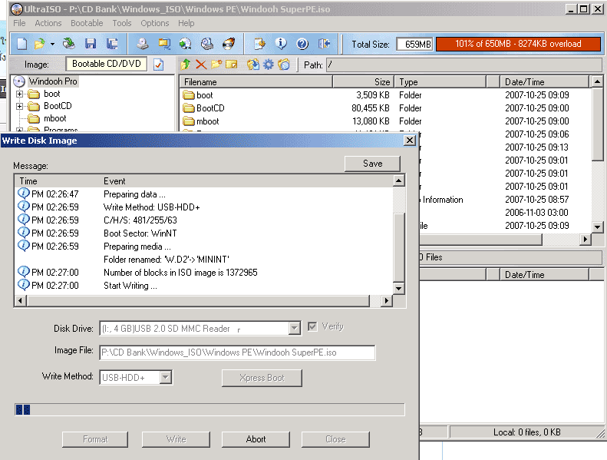
Task: Open the Bootable menu
Action: pyautogui.click(x=87, y=23)
